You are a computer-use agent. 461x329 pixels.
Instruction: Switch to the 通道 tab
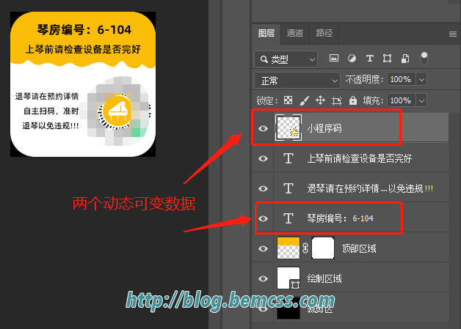tap(295, 33)
